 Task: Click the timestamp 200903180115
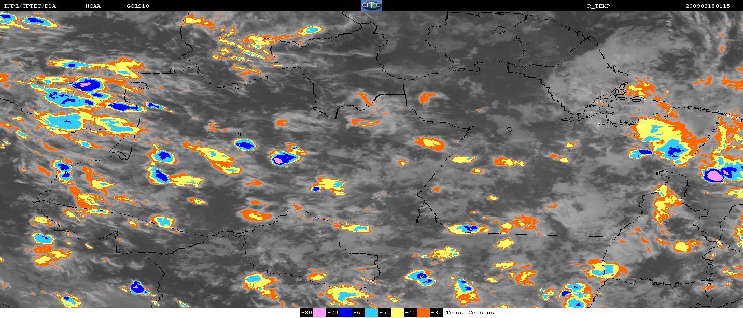coord(707,6)
